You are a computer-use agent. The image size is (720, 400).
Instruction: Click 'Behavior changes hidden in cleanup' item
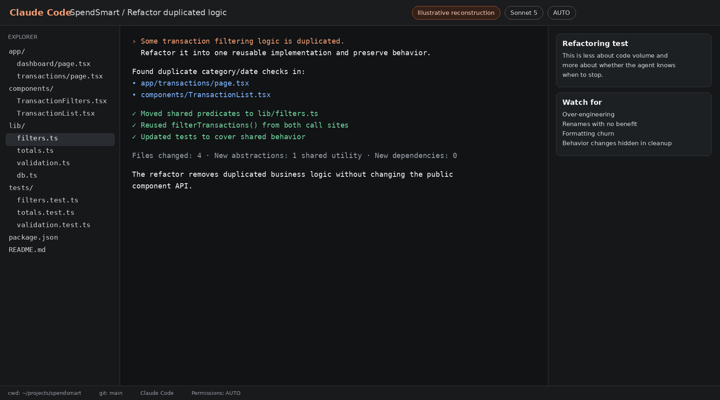(617, 143)
